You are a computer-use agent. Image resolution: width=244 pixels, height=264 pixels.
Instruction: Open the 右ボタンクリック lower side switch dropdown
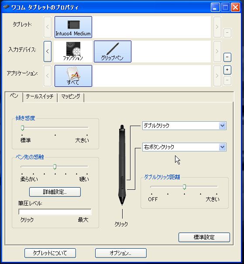[x=184, y=147]
